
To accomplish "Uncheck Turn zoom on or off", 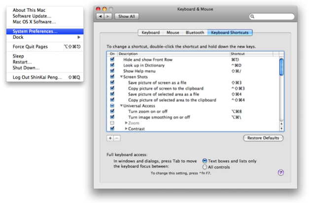I will pyautogui.click(x=112, y=111).
